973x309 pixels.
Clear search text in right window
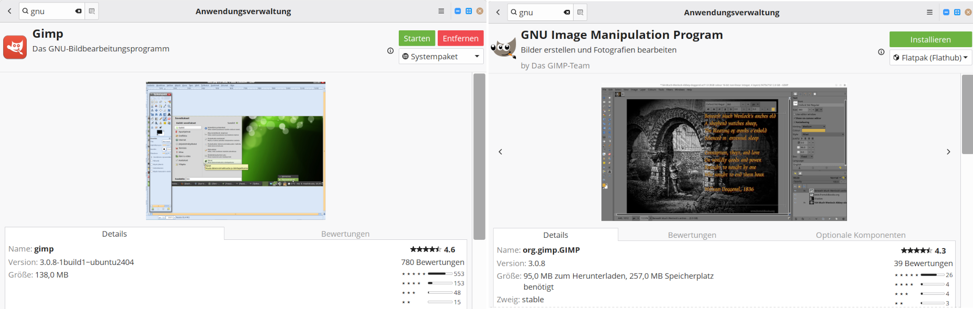[x=567, y=12]
